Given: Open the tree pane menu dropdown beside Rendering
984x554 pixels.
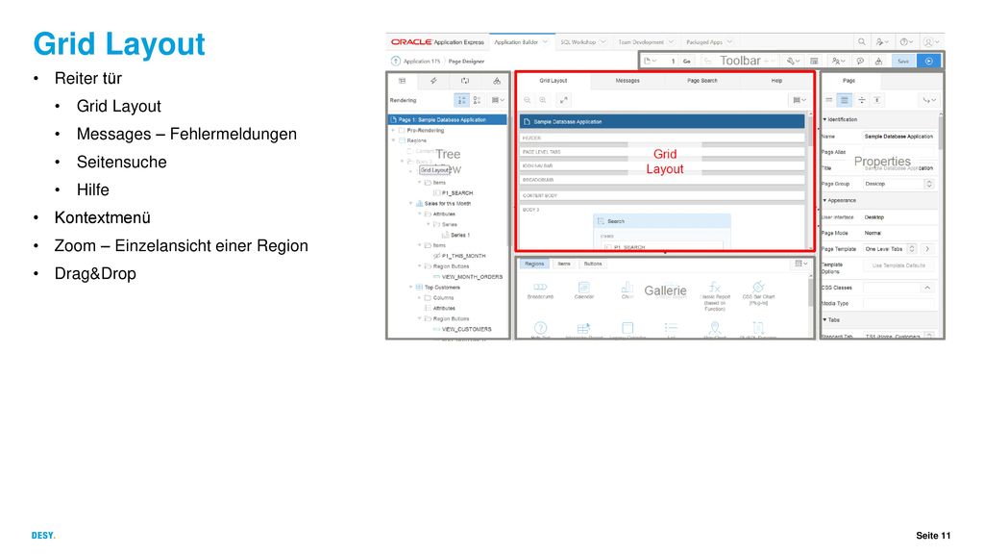Looking at the screenshot, I should pos(498,100).
